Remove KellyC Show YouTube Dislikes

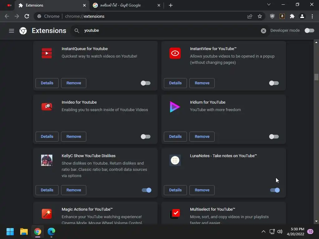coord(74,190)
